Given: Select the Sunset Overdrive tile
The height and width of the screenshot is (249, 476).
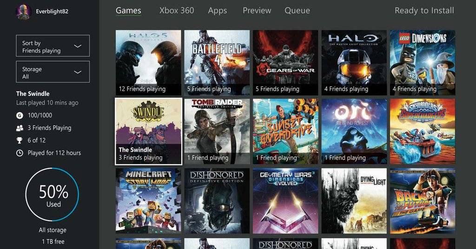Looking at the screenshot, I should 285,132.
